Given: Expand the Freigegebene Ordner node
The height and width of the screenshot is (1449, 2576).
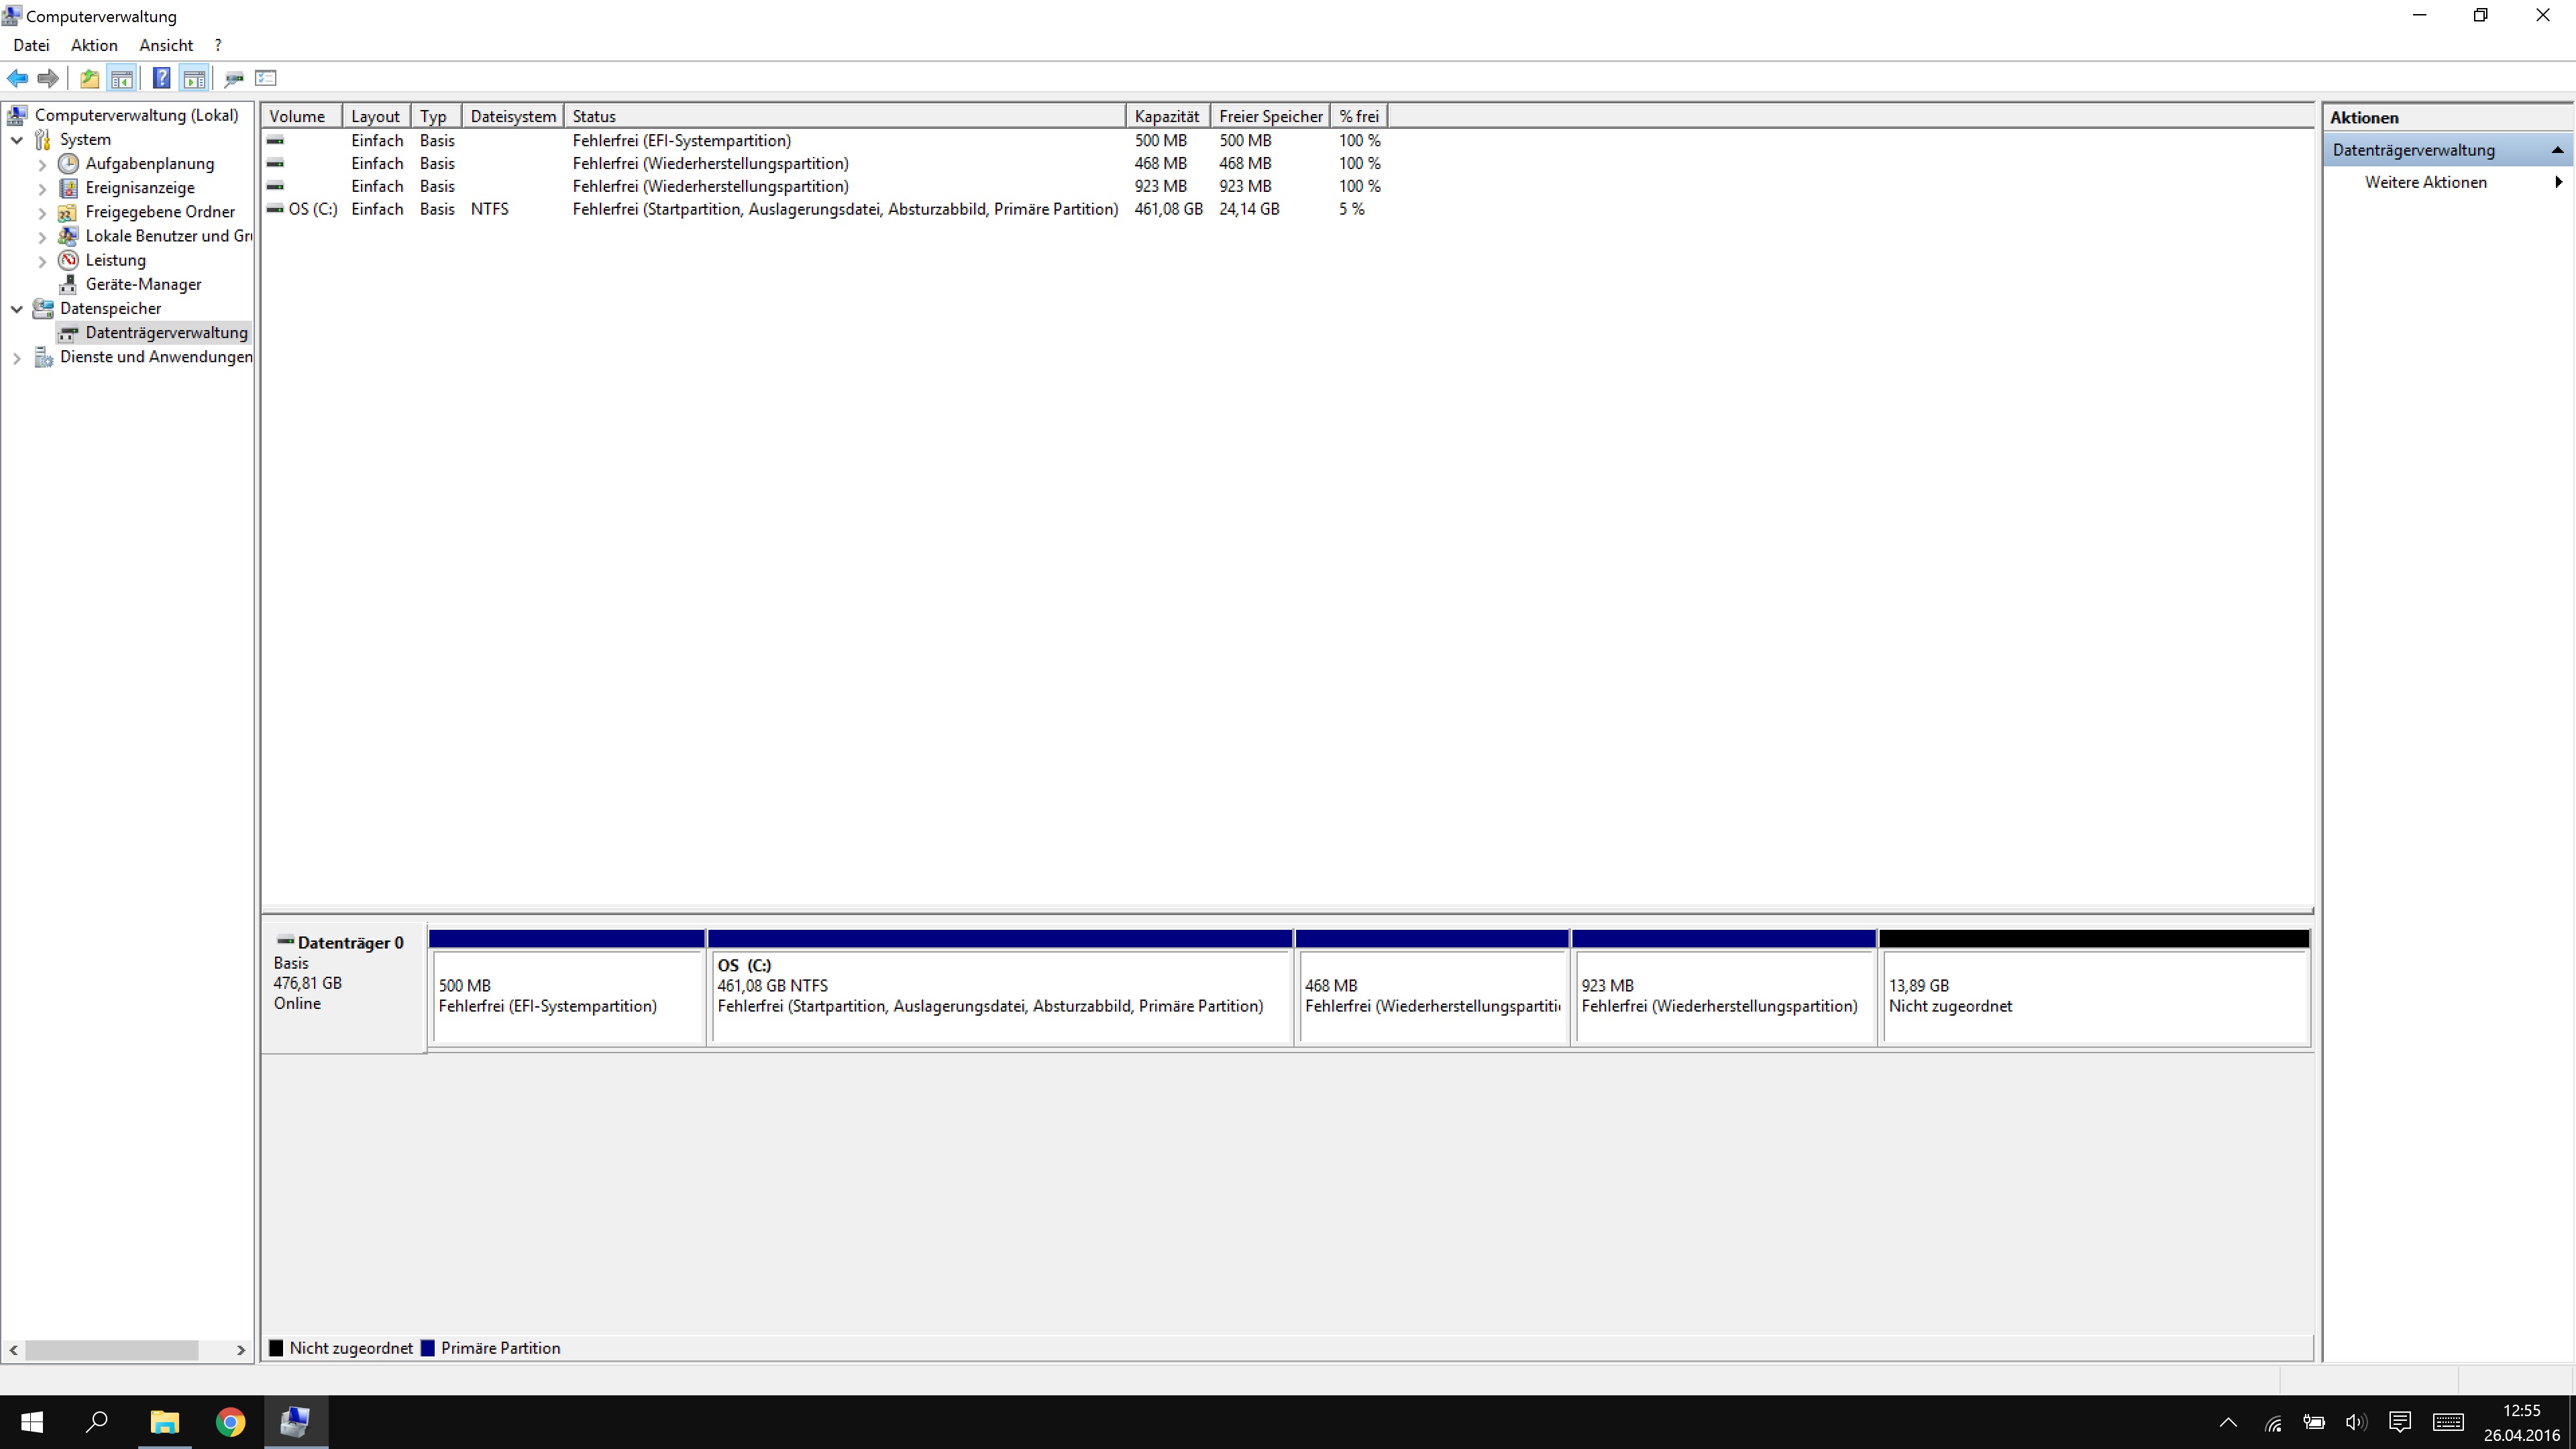Looking at the screenshot, I should point(42,212).
